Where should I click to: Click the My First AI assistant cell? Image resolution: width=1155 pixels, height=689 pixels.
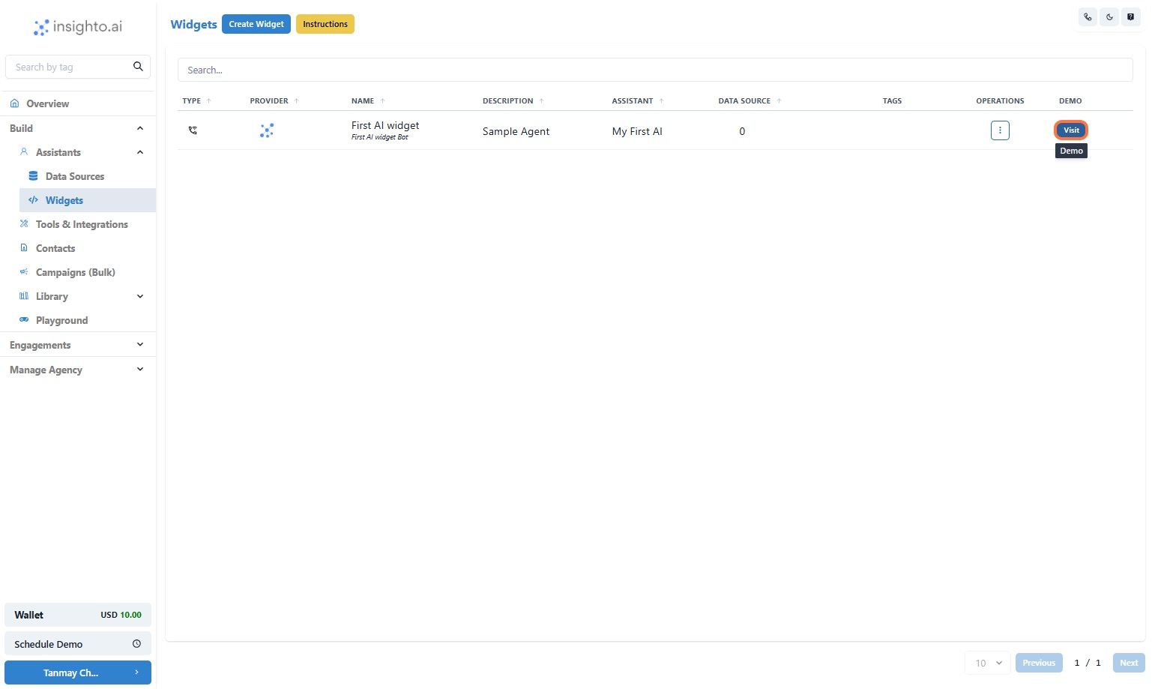click(x=637, y=131)
